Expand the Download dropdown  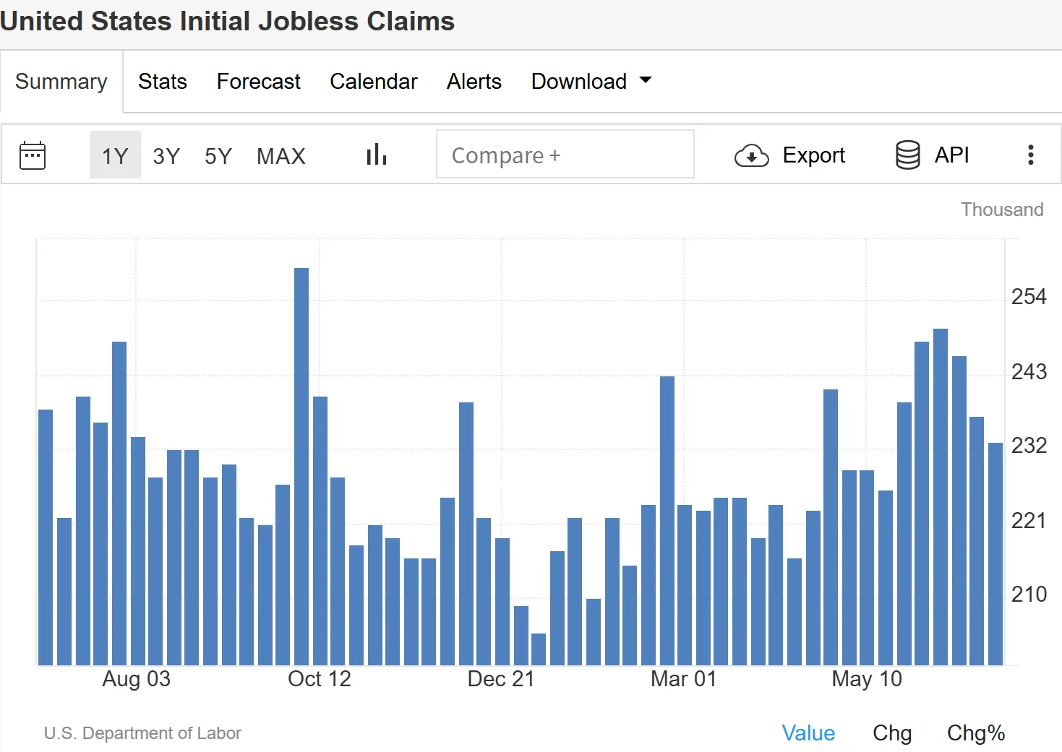click(x=591, y=82)
